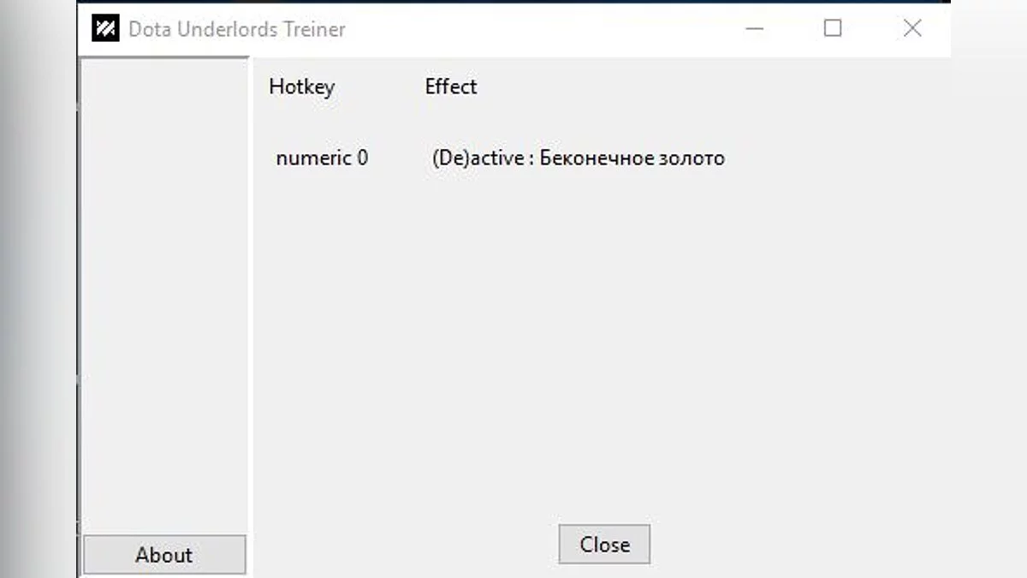This screenshot has height=578, width=1027.
Task: Click the gray background left of the window
Action: [x=39, y=291]
